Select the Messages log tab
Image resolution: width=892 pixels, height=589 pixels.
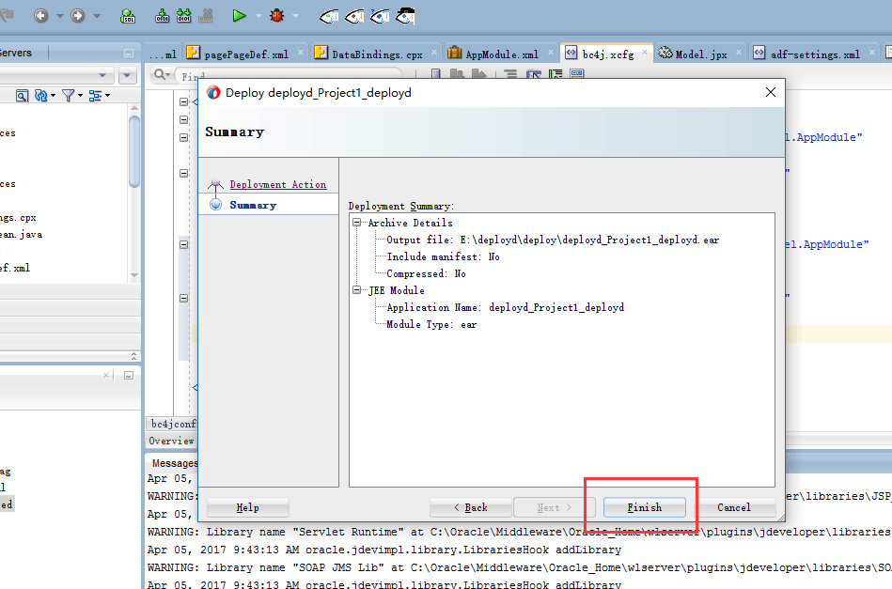coord(175,463)
